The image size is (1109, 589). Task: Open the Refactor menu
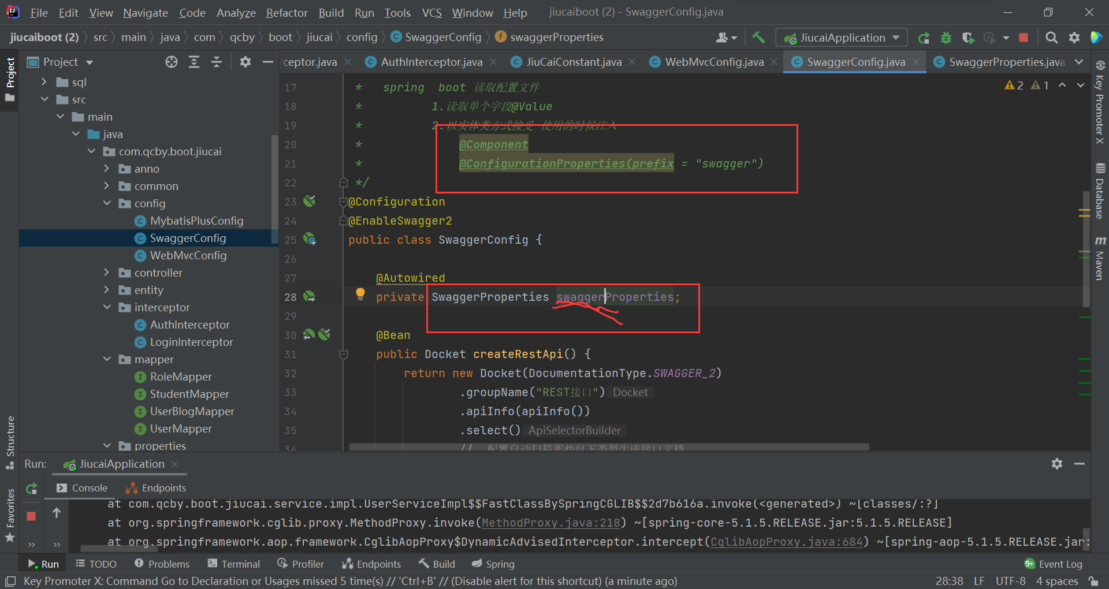[x=286, y=12]
